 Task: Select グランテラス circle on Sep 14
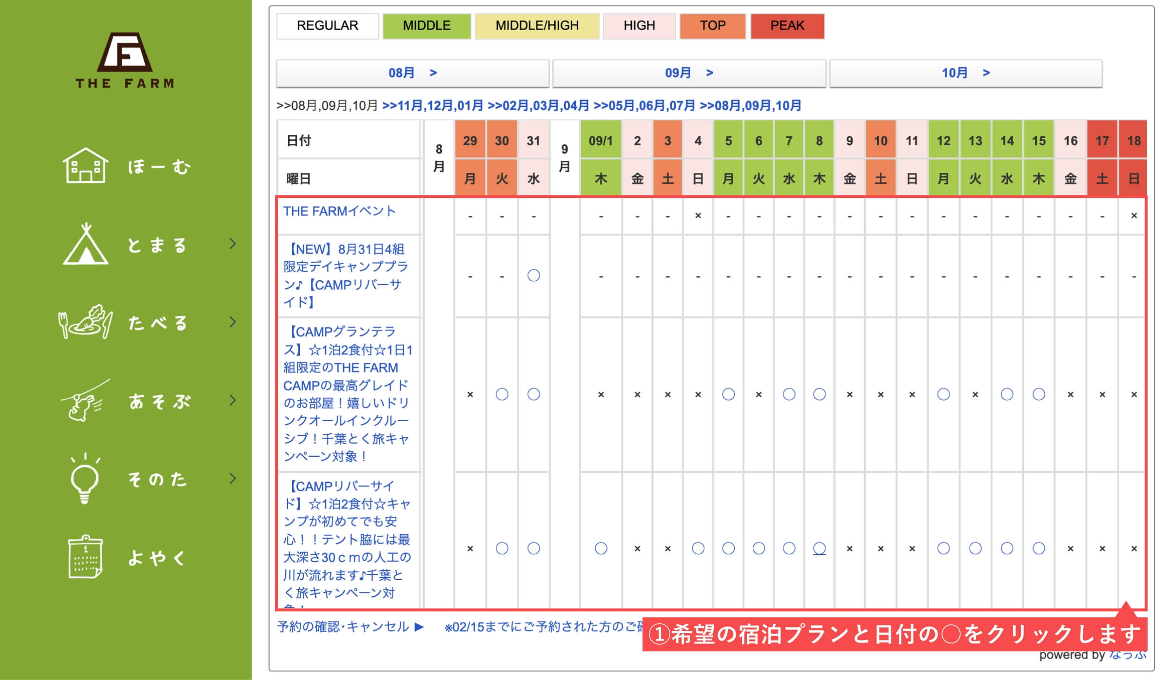pos(1007,394)
